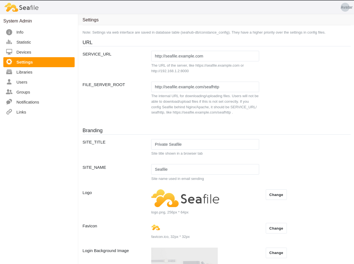Image resolution: width=354 pixels, height=264 pixels.
Task: Click the favicon preview image
Action: tap(156, 228)
